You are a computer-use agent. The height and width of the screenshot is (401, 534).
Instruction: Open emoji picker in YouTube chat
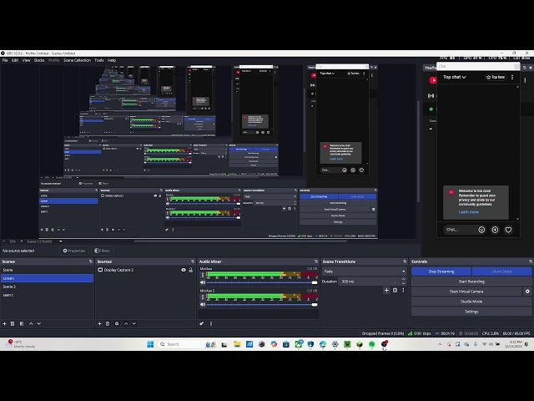click(481, 230)
